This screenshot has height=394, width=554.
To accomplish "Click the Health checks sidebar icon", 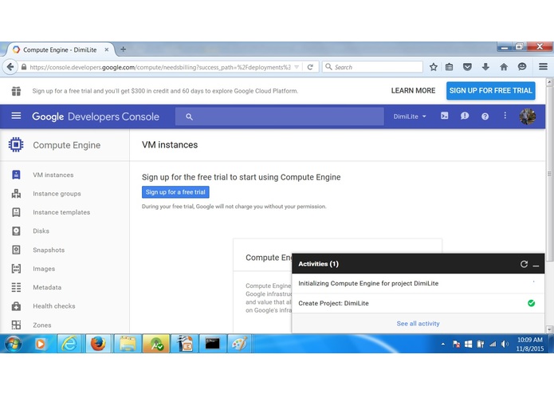I will 16,306.
